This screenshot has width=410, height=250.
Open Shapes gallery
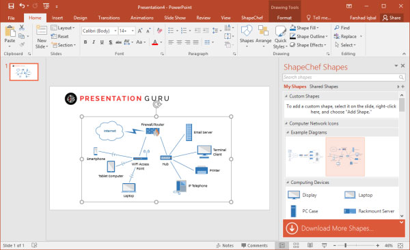(247, 37)
